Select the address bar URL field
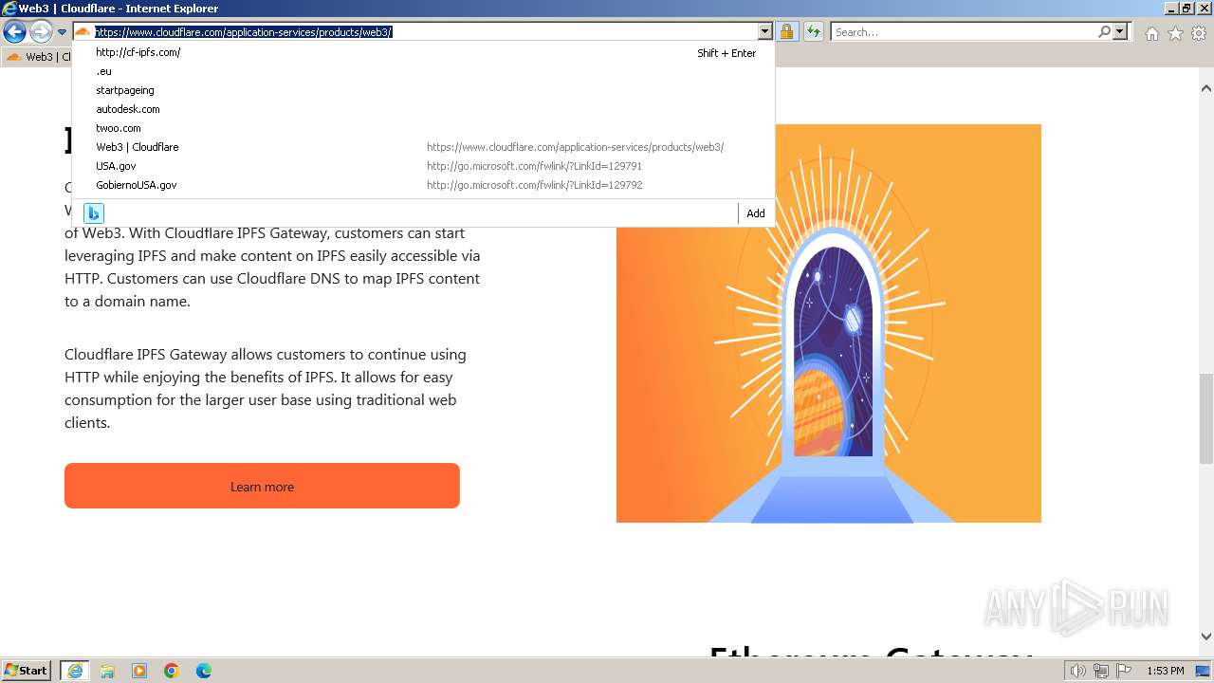Screen dimensions: 1214x683 click(x=425, y=32)
